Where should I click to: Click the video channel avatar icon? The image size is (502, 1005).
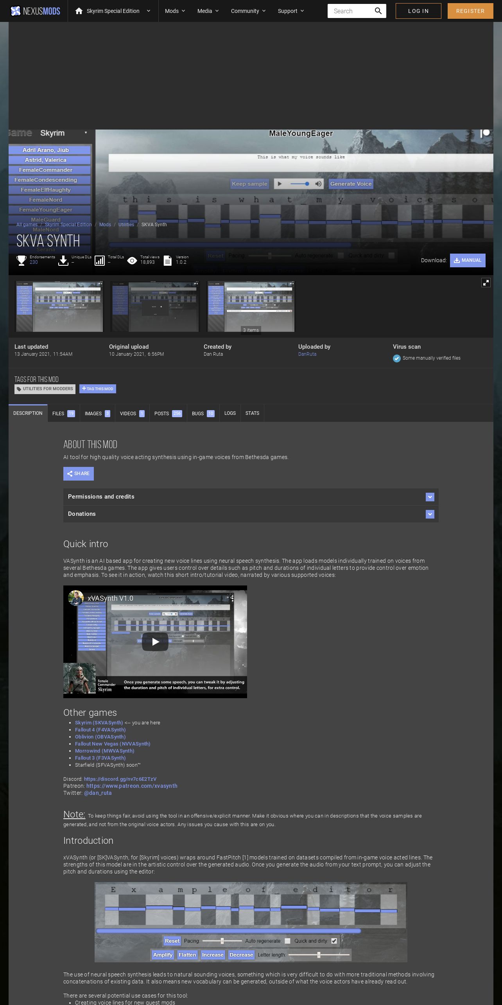coord(76,598)
